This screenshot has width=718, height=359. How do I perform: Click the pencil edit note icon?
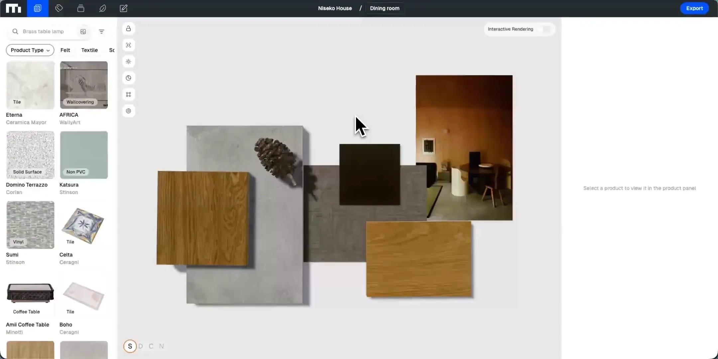(x=124, y=8)
